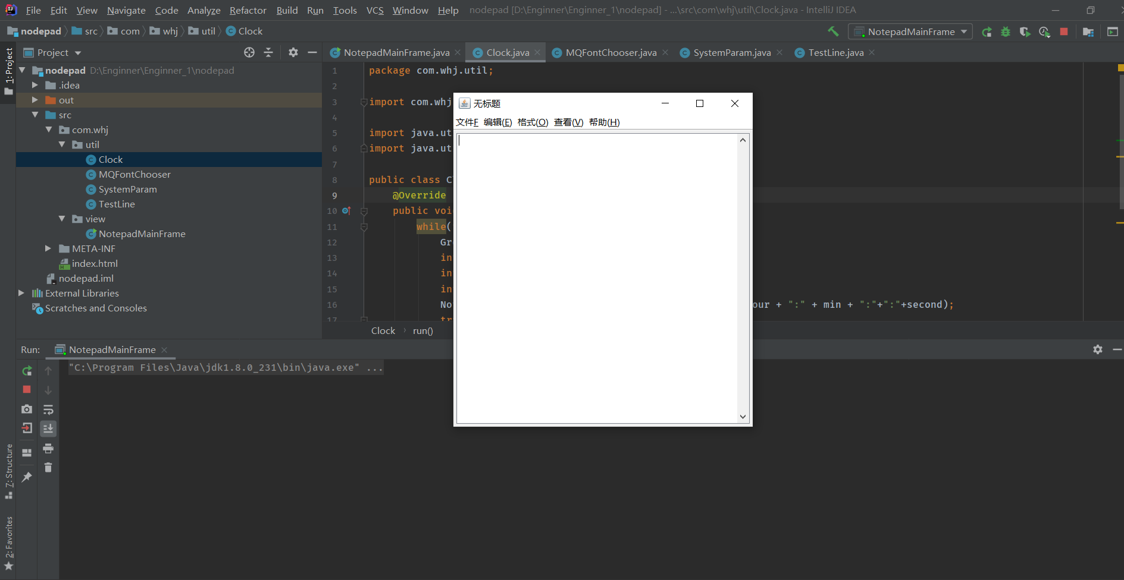Viewport: 1124px width, 580px height.
Task: Print console output with printer icon
Action: point(48,448)
